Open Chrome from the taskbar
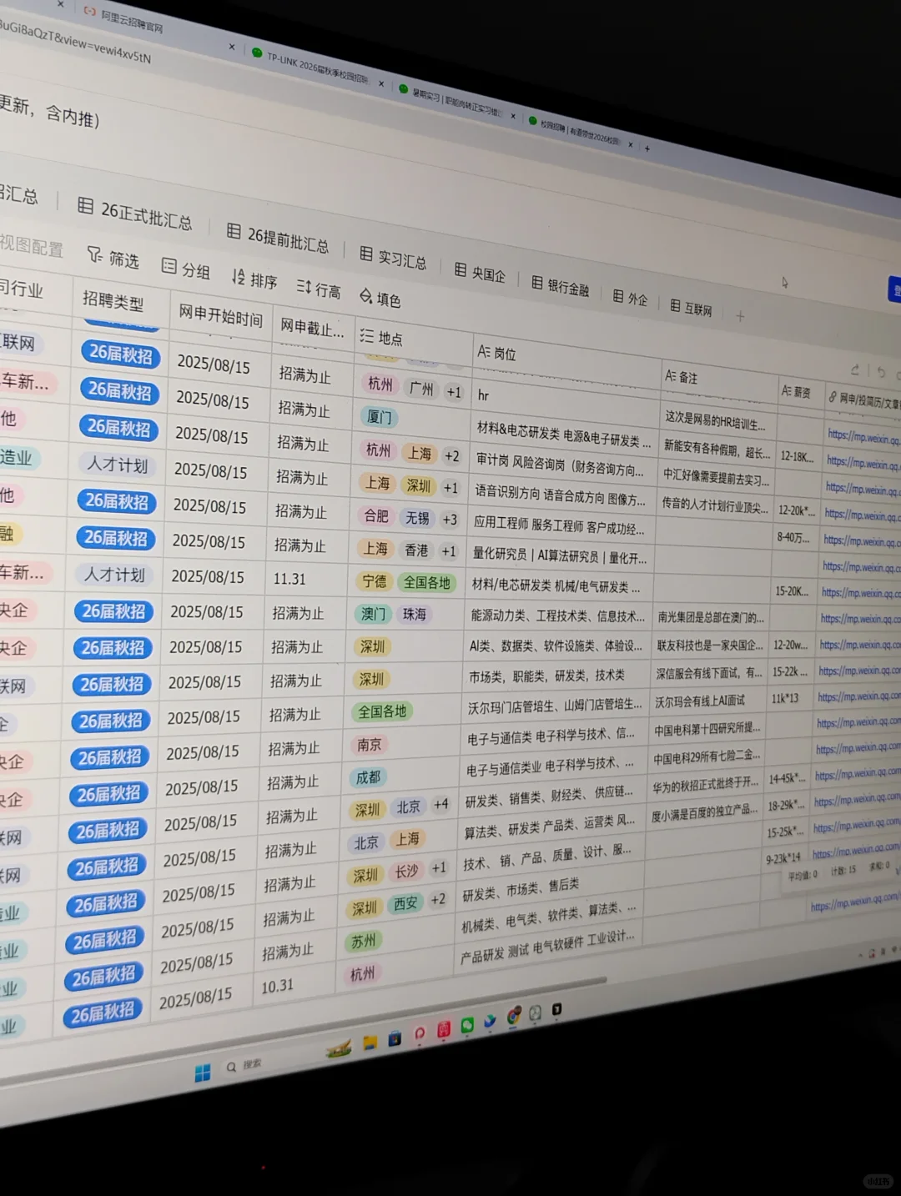This screenshot has width=901, height=1196. point(513,1016)
